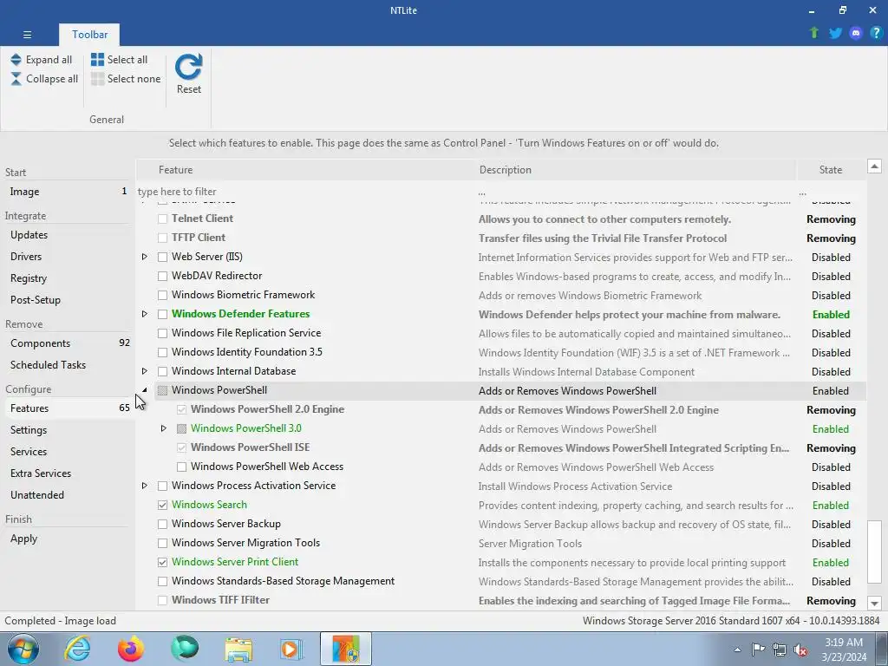Enable the WebDAV Redirector checkbox
The width and height of the screenshot is (888, 666).
[x=162, y=276]
